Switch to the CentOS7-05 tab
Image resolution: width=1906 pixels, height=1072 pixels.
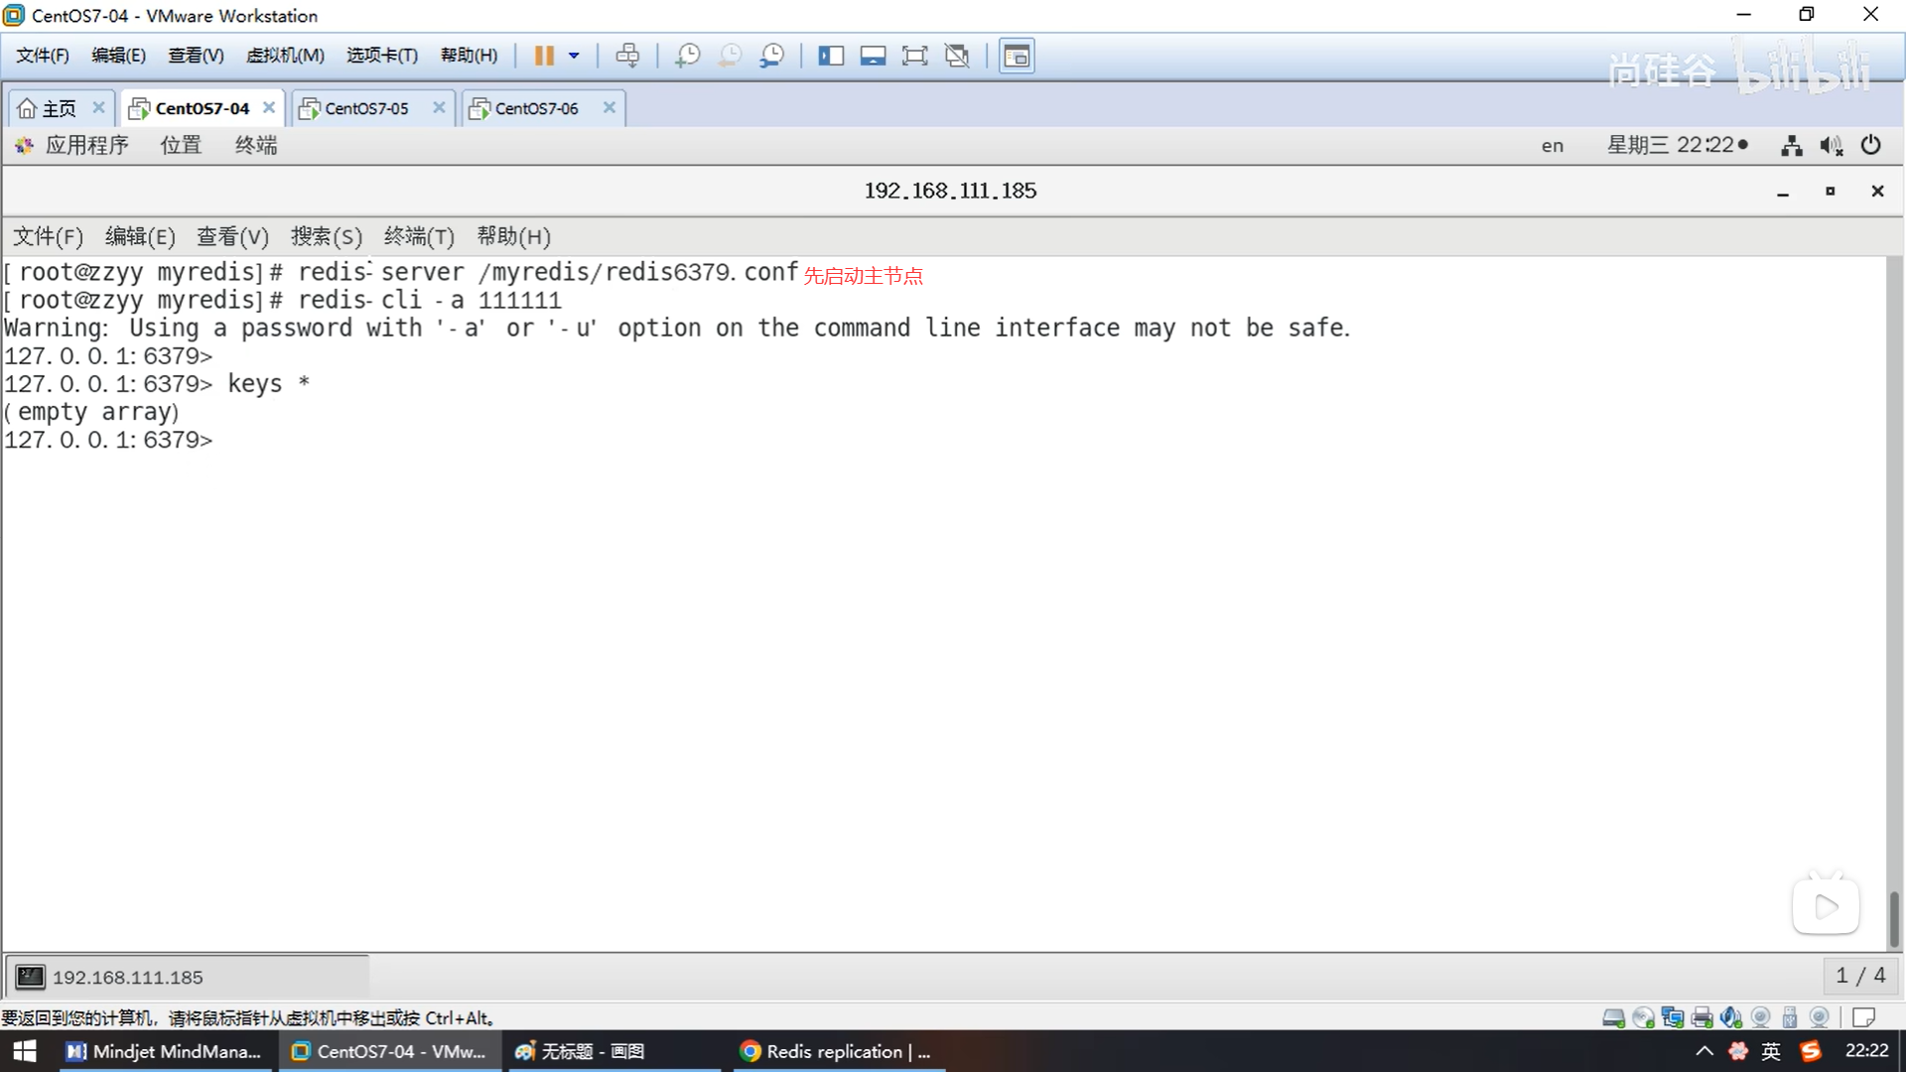click(366, 108)
